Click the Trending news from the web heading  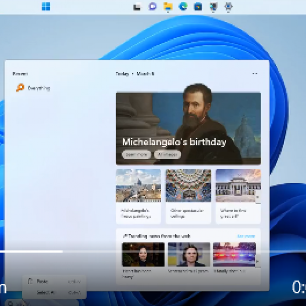coord(156,236)
